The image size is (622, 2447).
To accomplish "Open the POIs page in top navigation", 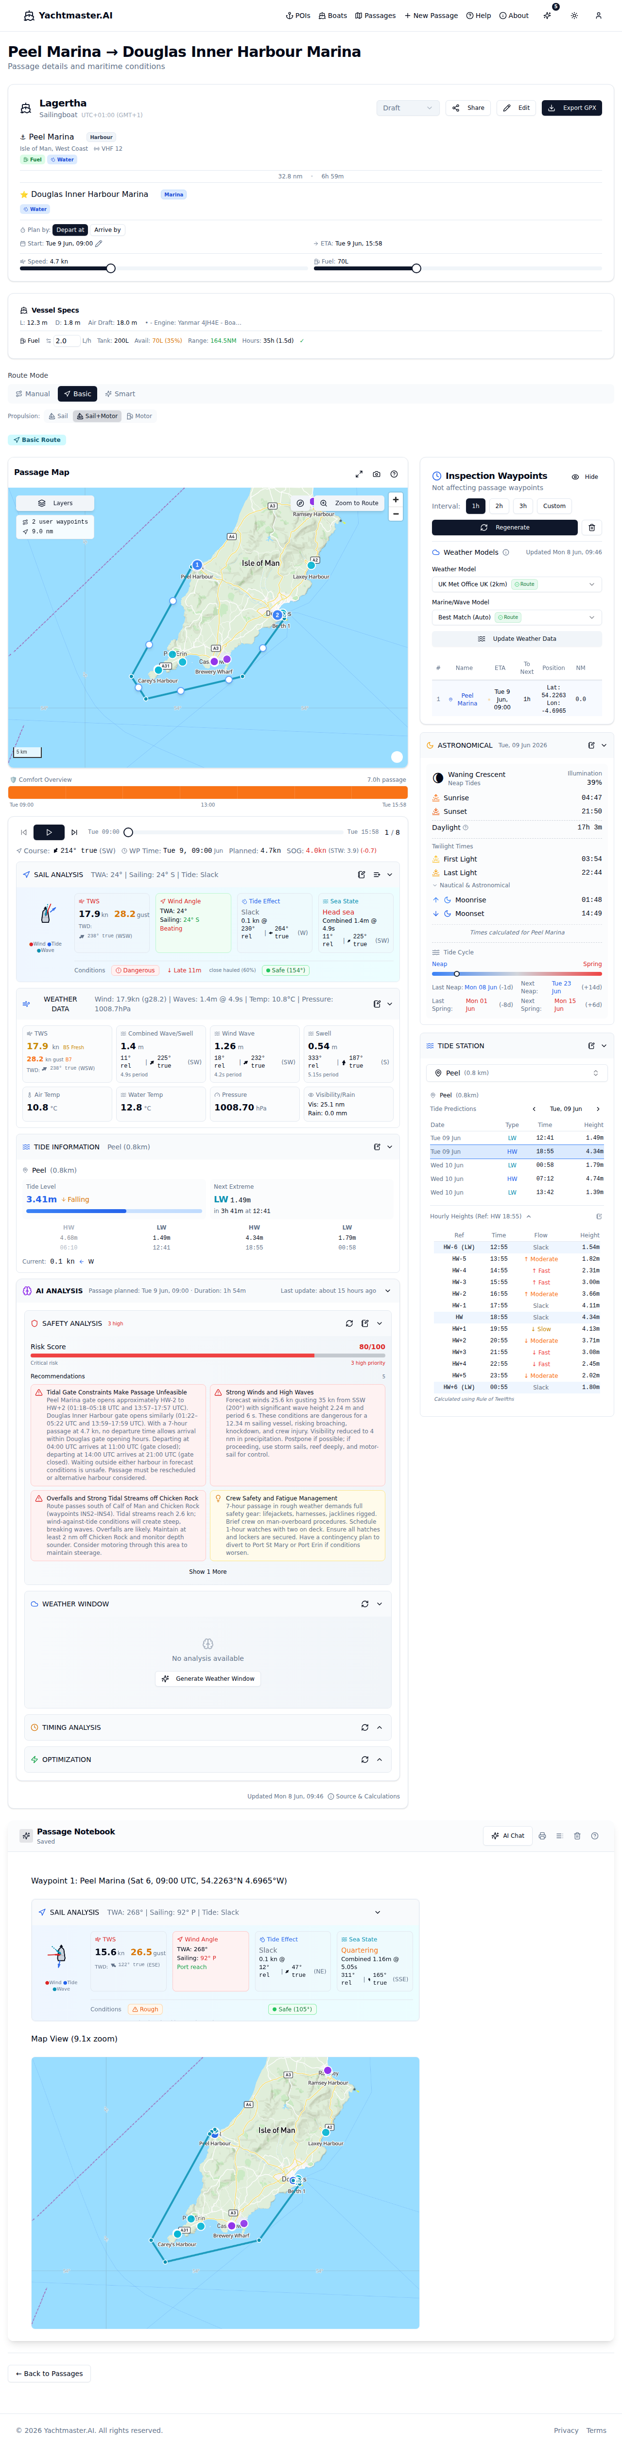I will (x=298, y=15).
